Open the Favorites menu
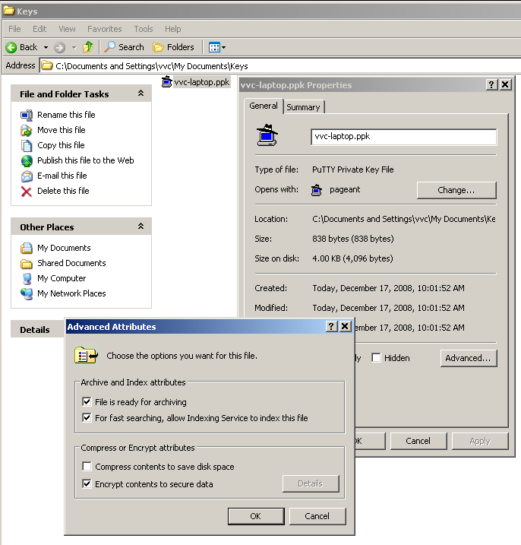521x545 pixels. pos(104,29)
